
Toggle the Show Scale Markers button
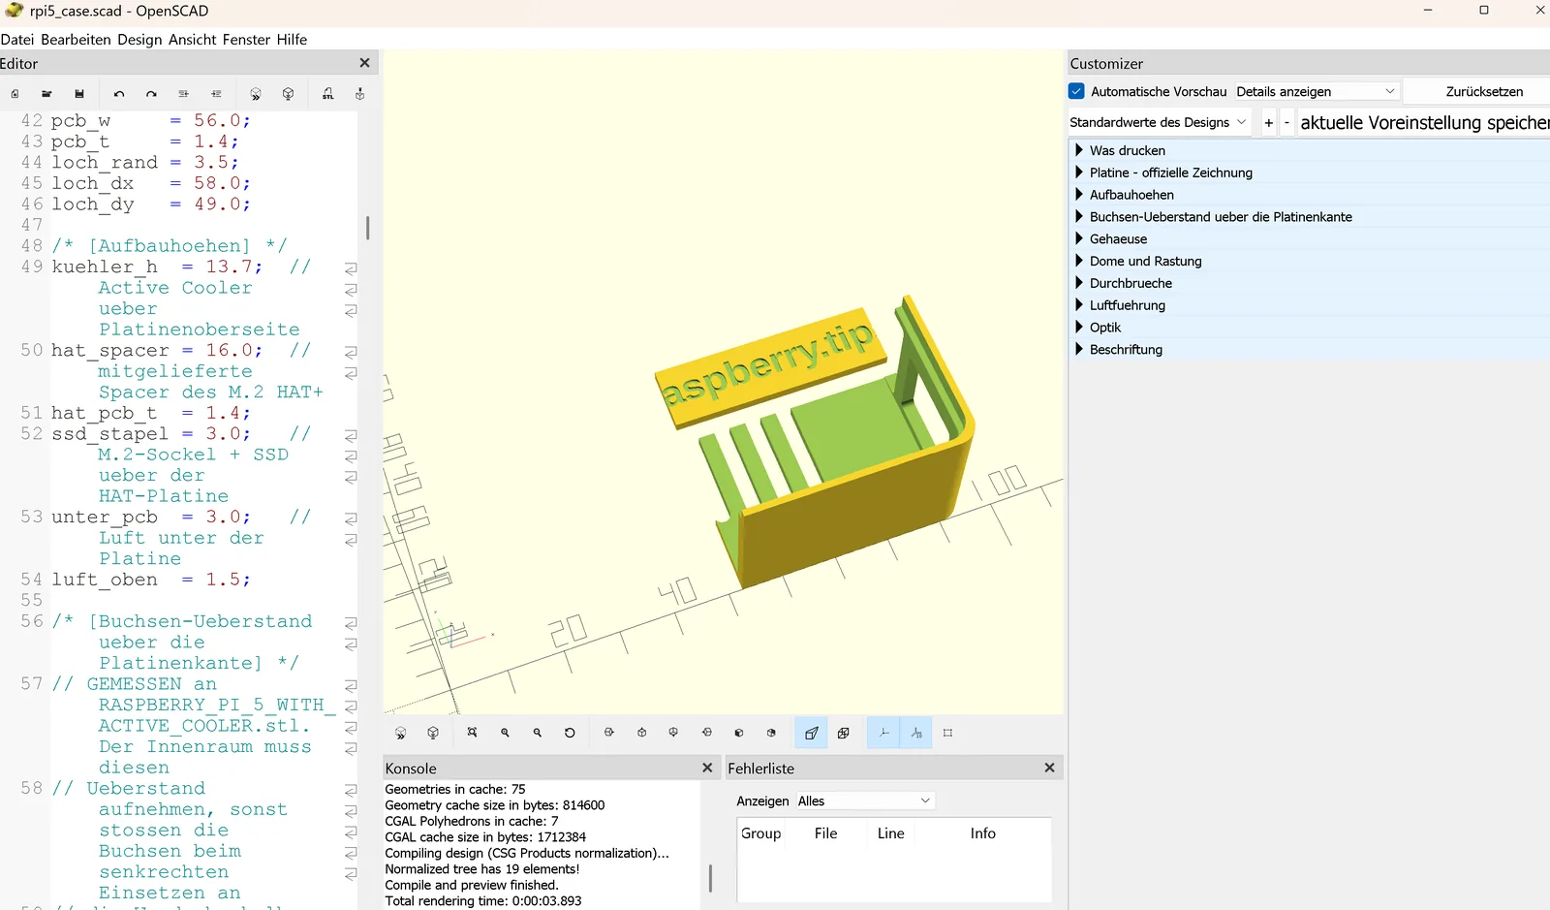pyautogui.click(x=915, y=733)
